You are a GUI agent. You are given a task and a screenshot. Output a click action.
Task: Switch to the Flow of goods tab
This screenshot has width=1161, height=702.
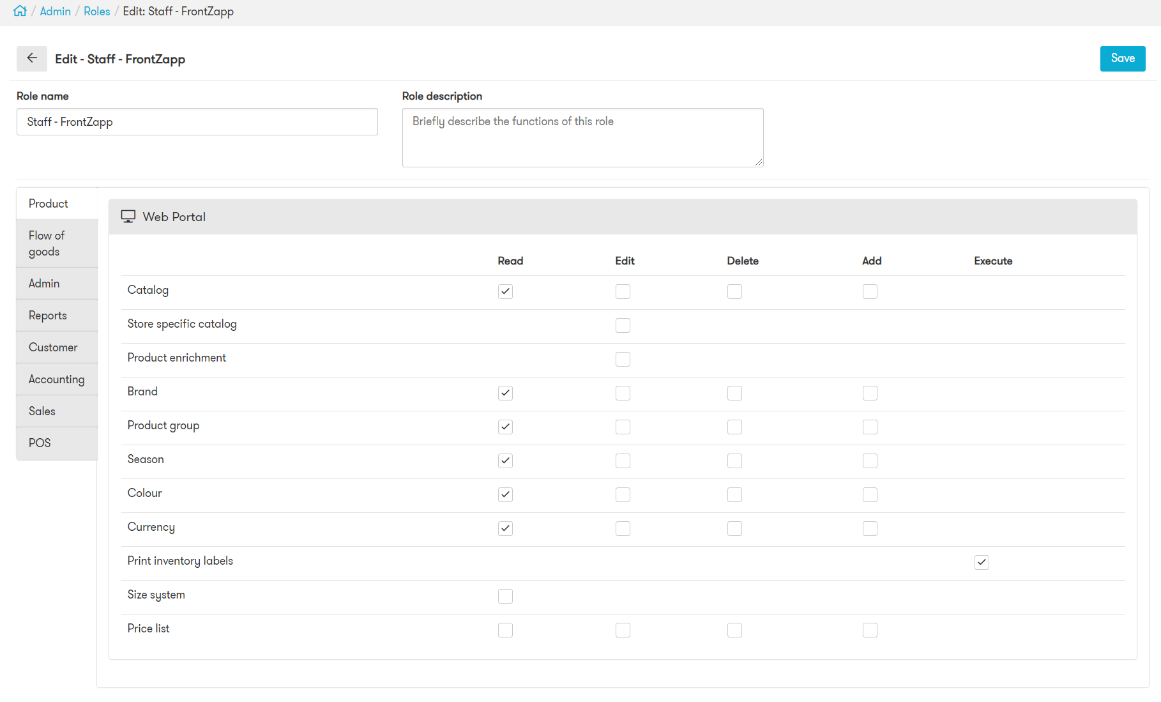(x=57, y=243)
